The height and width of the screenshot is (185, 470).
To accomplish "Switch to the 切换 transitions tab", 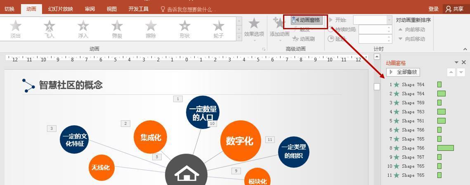I will 9,9.
